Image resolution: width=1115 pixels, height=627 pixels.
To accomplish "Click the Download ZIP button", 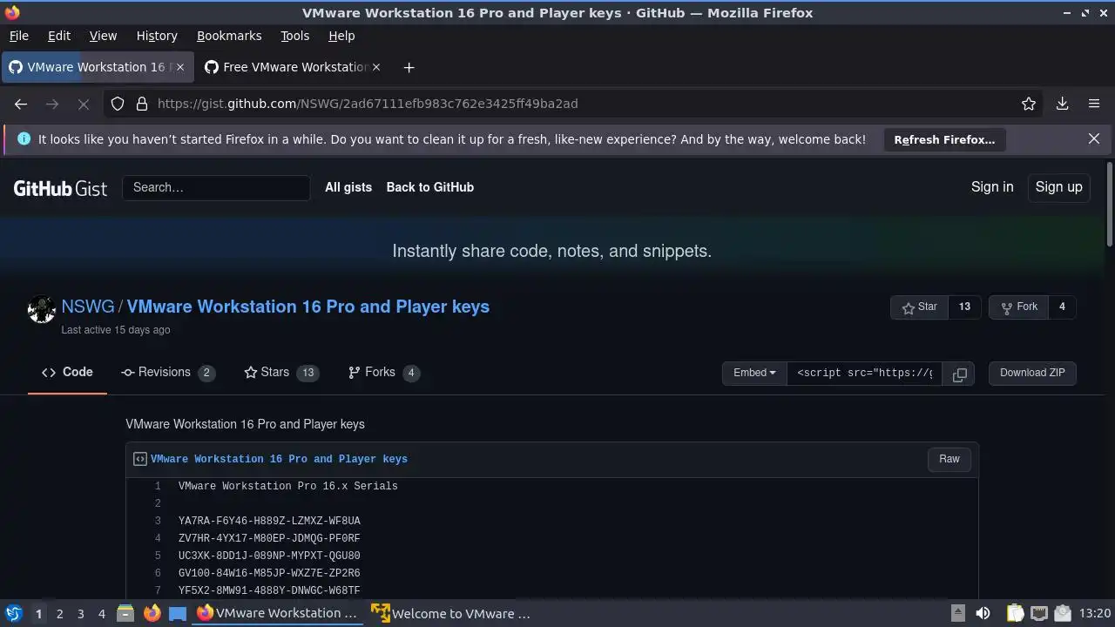I will [1032, 374].
